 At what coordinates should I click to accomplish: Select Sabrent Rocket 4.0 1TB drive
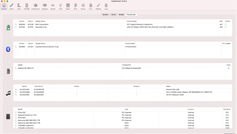[27, 115]
